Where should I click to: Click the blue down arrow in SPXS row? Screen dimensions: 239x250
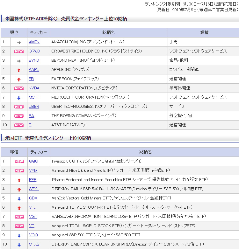click(x=19, y=245)
